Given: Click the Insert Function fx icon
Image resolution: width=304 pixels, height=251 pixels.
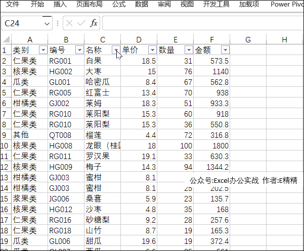Looking at the screenshot, I should (94, 23).
